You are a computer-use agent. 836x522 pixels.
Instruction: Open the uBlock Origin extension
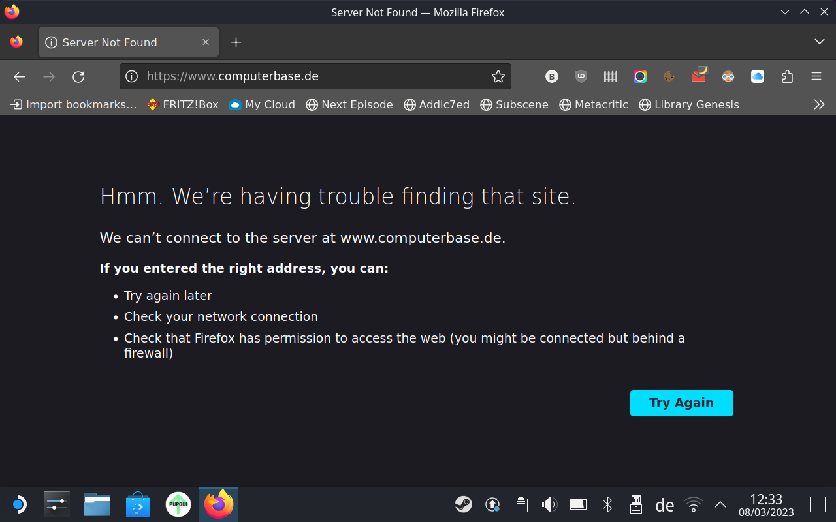coord(581,76)
